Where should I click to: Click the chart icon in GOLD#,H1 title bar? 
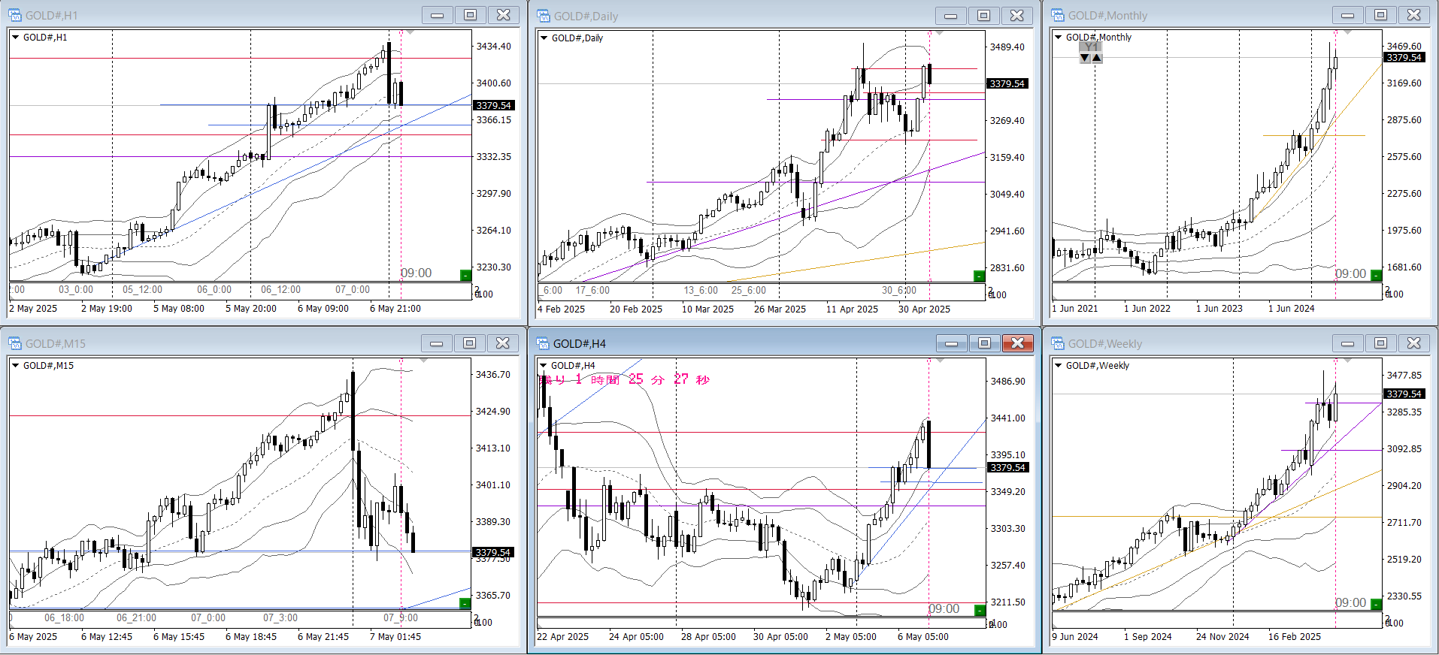point(14,15)
